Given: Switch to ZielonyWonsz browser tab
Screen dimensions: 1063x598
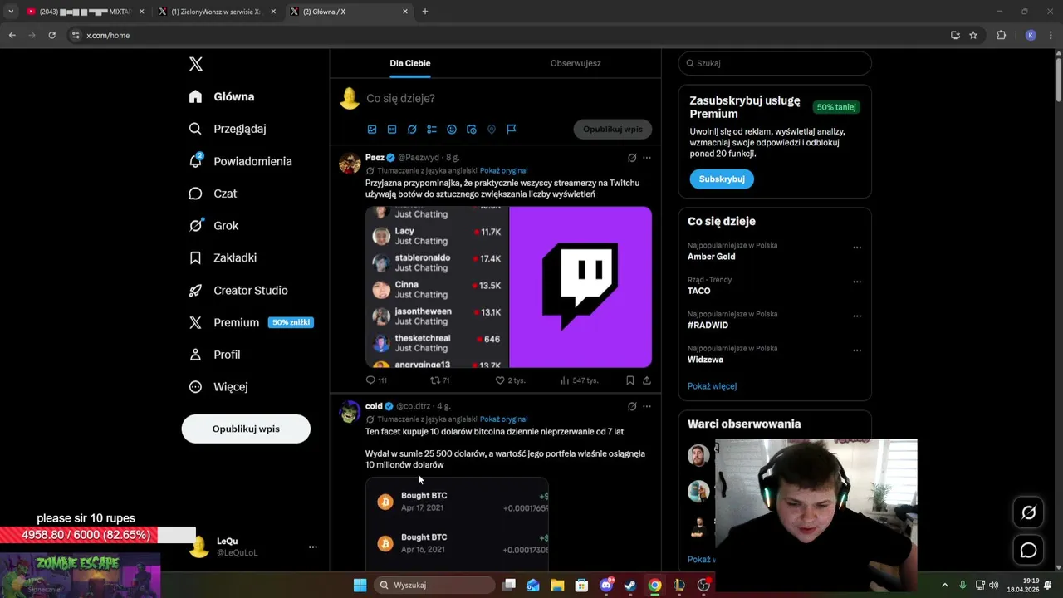Looking at the screenshot, I should 218,12.
